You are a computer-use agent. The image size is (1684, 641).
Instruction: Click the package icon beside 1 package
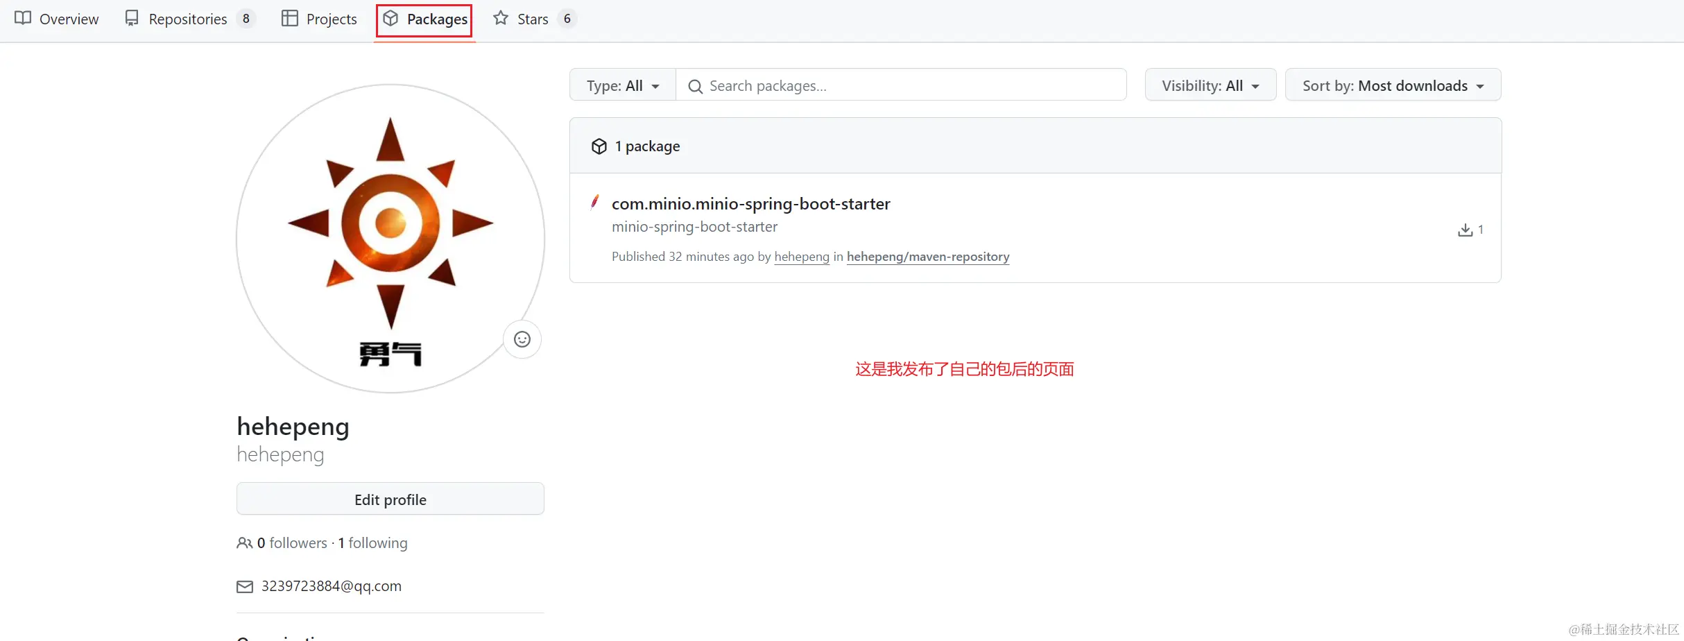point(599,146)
